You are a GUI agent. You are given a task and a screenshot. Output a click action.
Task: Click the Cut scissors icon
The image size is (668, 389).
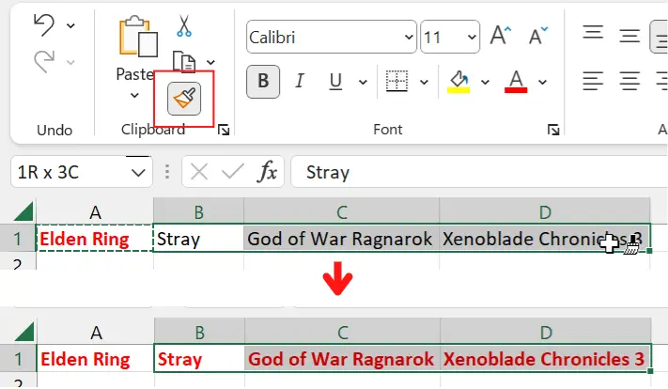[184, 26]
